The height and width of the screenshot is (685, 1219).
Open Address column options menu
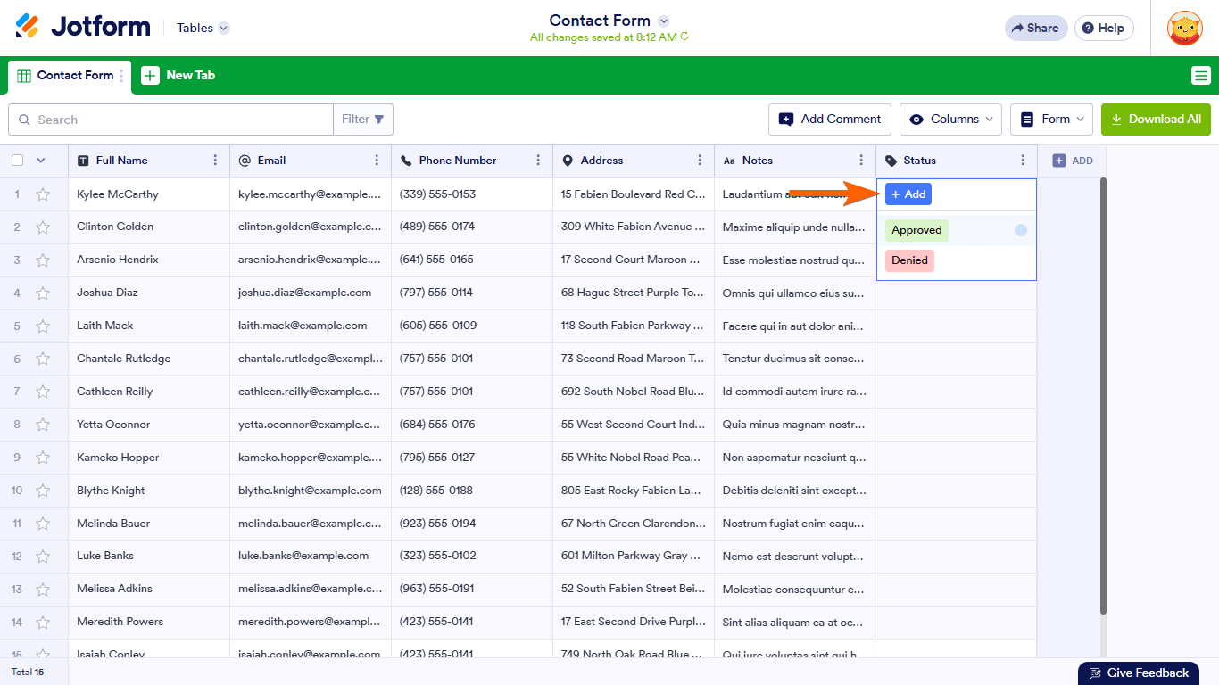pos(700,161)
